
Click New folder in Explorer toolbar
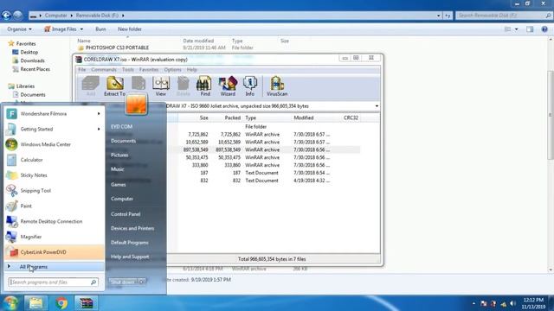tap(130, 29)
